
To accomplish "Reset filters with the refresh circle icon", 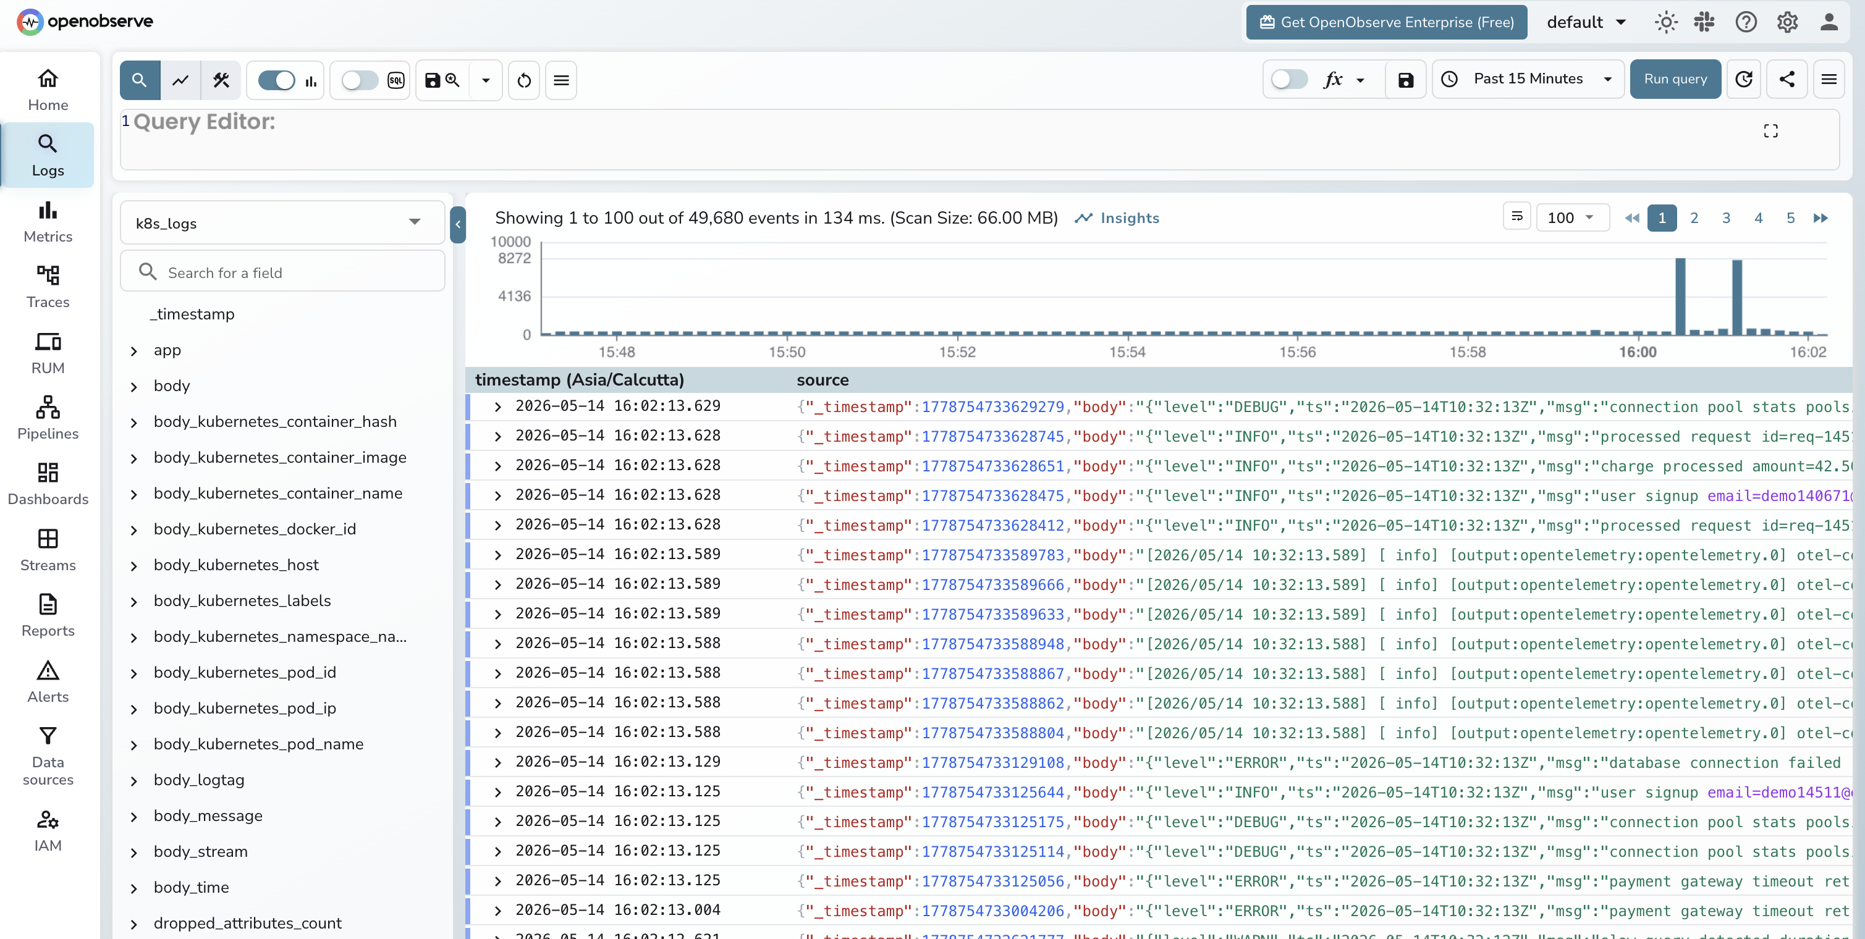I will tap(524, 80).
